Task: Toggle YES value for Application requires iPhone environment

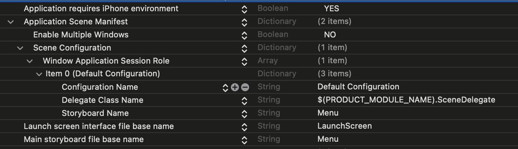Action: pos(331,8)
